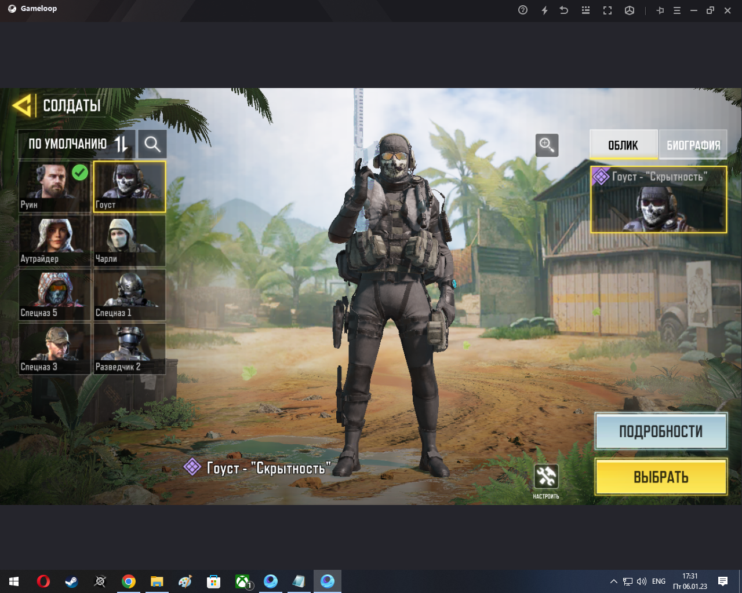Select the Аутрайдер soldier thumbnail
This screenshot has width=742, height=593.
(54, 241)
